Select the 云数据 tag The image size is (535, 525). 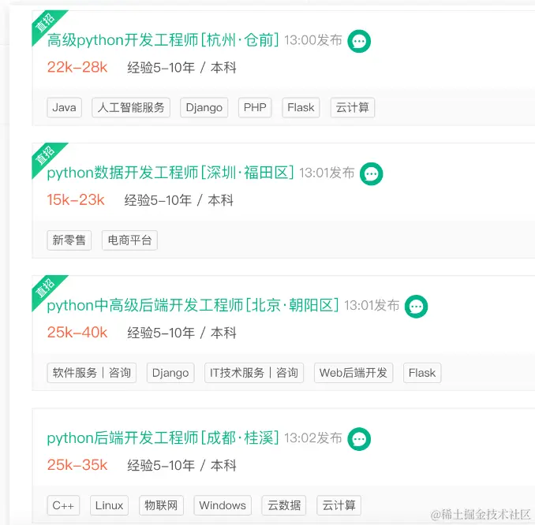pos(284,505)
